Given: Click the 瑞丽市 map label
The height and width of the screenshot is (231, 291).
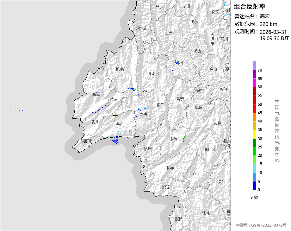Looking at the screenshot, I should tap(87, 141).
